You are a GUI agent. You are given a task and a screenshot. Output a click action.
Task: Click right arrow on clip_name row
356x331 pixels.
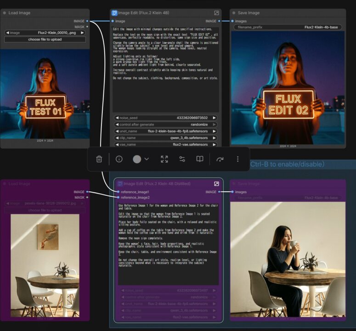coord(214,138)
